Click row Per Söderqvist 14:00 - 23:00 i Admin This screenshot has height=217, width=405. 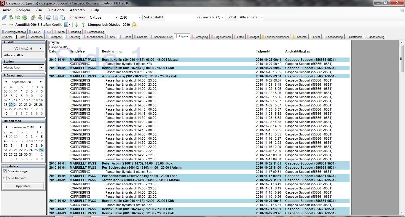click(x=199, y=167)
